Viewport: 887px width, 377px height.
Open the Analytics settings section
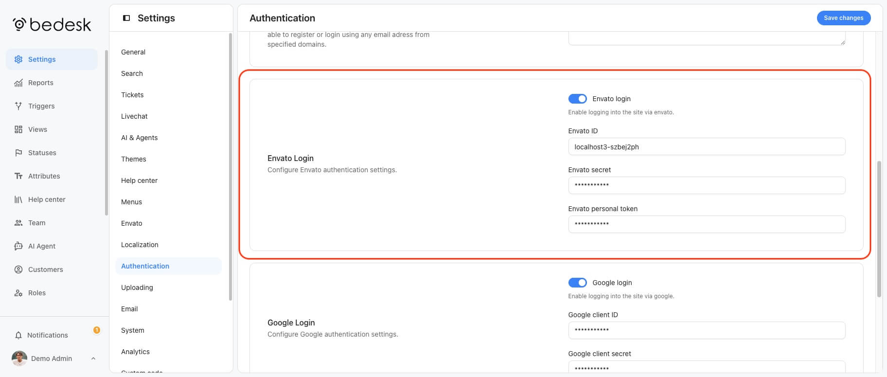(x=168, y=352)
